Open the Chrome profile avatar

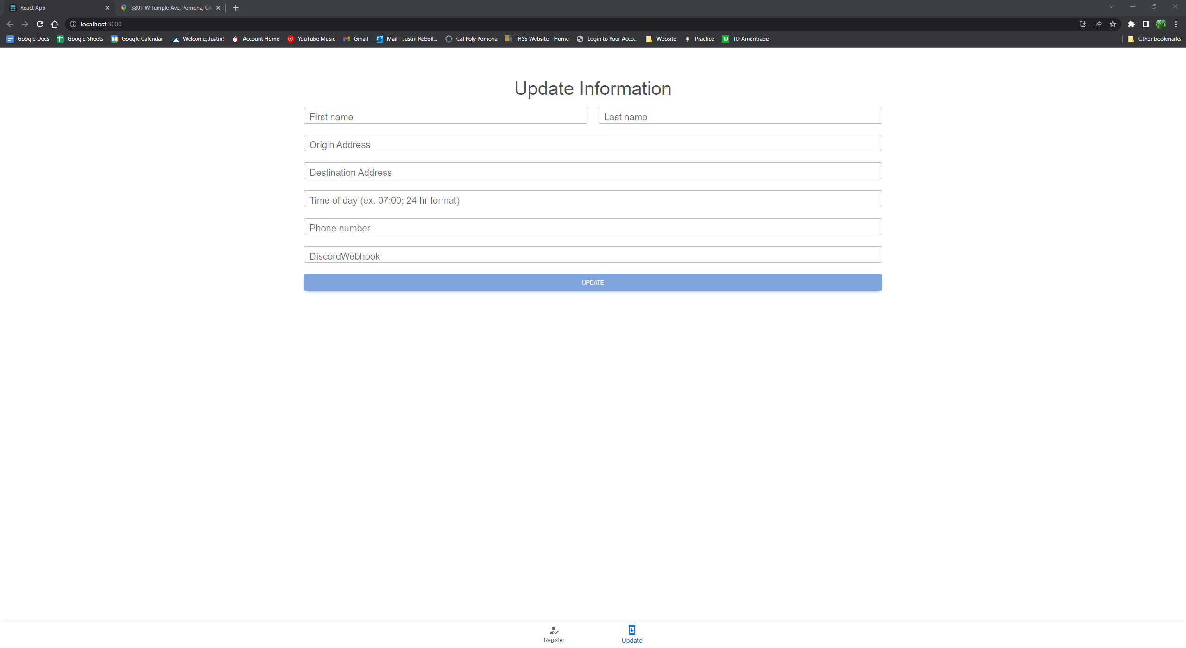pyautogui.click(x=1161, y=24)
